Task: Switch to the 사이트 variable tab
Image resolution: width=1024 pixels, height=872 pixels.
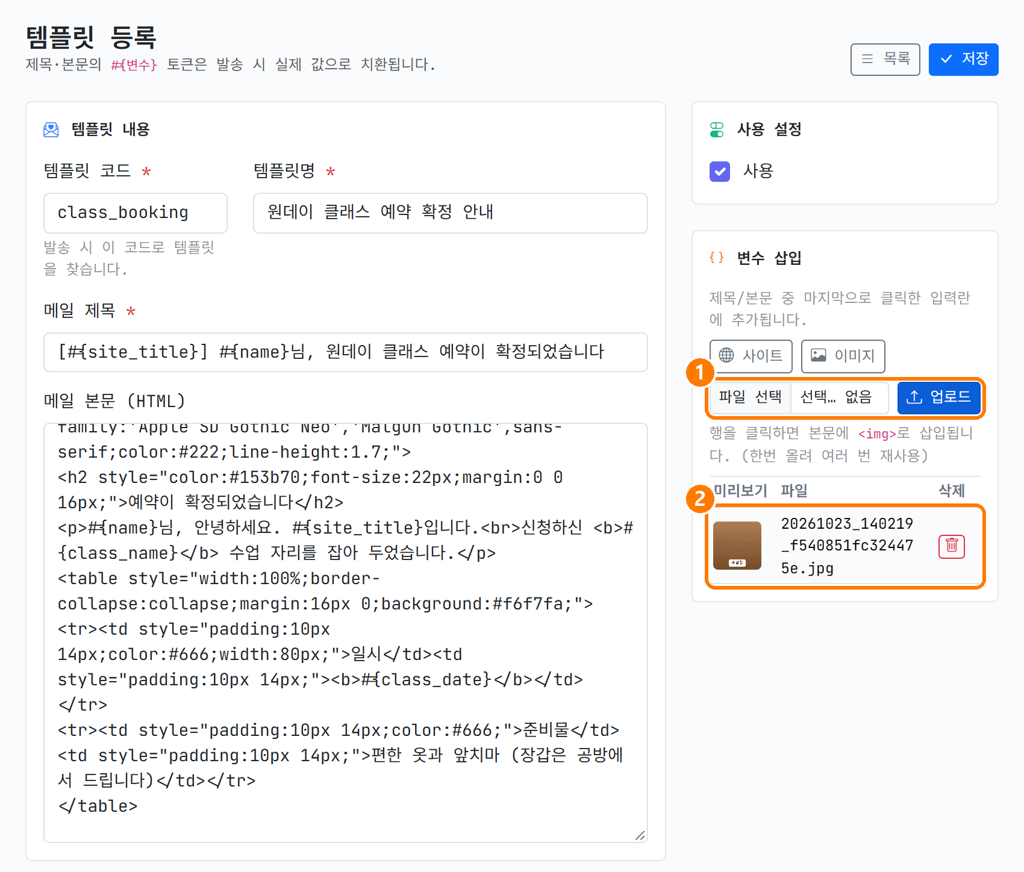Action: (751, 356)
